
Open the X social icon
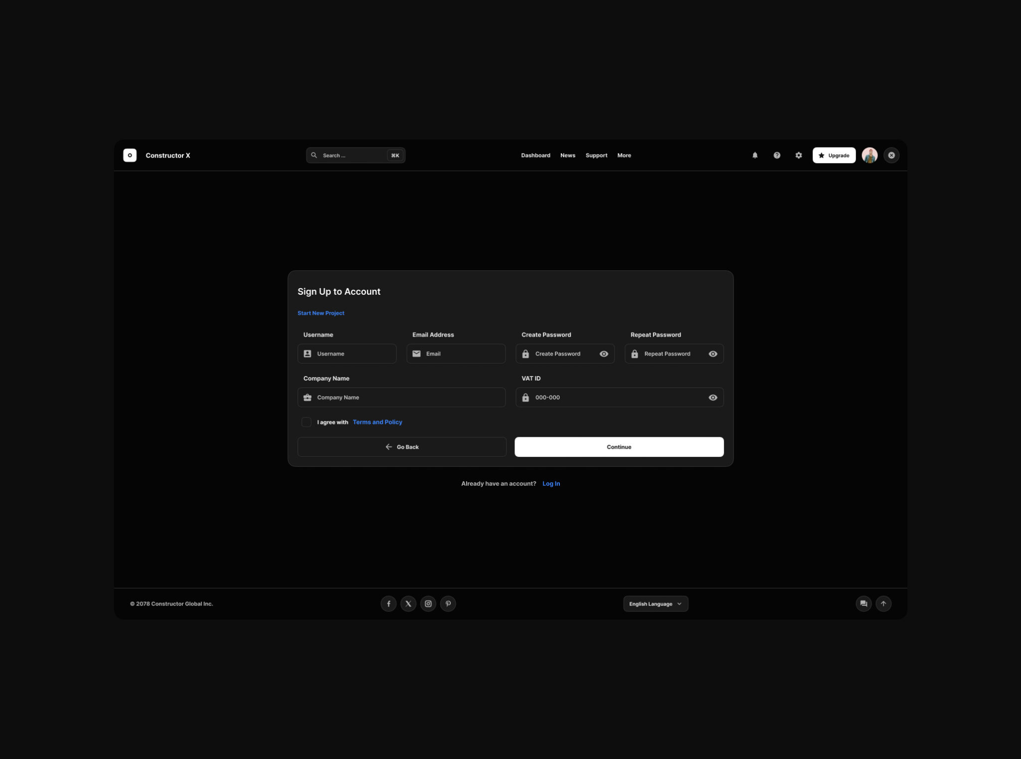408,603
